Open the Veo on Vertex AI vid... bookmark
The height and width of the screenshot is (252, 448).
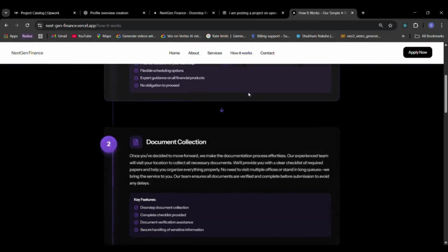[181, 36]
